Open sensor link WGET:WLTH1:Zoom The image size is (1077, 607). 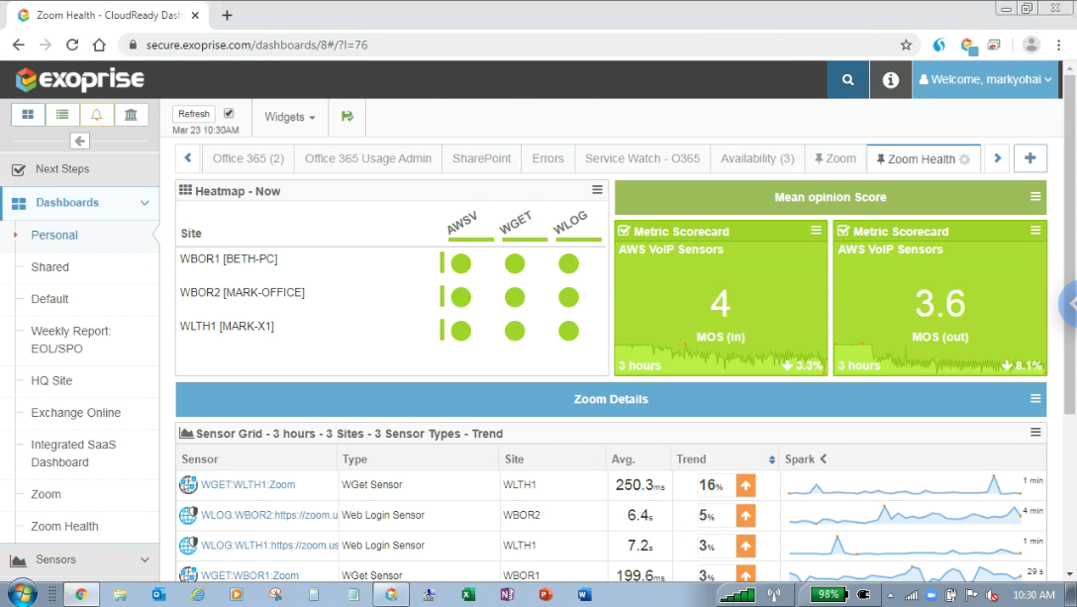[x=248, y=485]
